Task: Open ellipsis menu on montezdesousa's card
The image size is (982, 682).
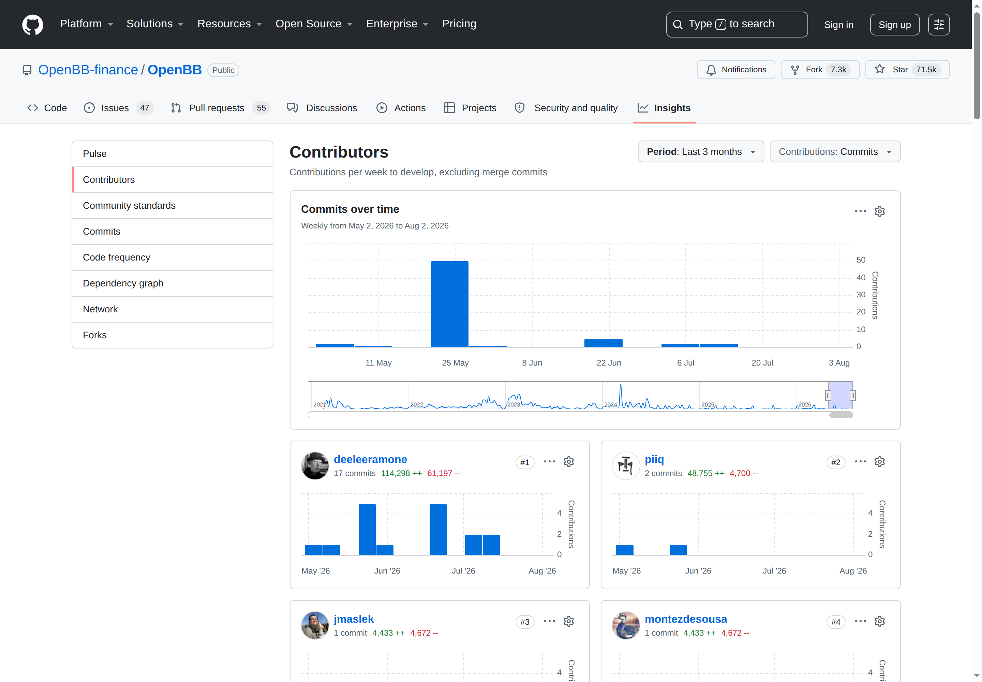Action: pyautogui.click(x=860, y=621)
